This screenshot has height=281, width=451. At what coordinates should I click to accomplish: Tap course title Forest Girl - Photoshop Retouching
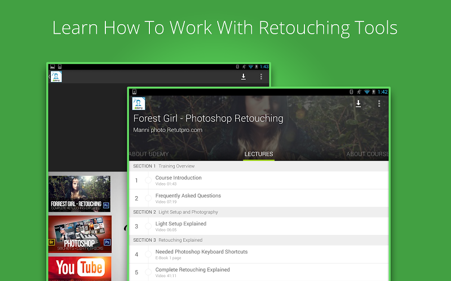pos(208,119)
